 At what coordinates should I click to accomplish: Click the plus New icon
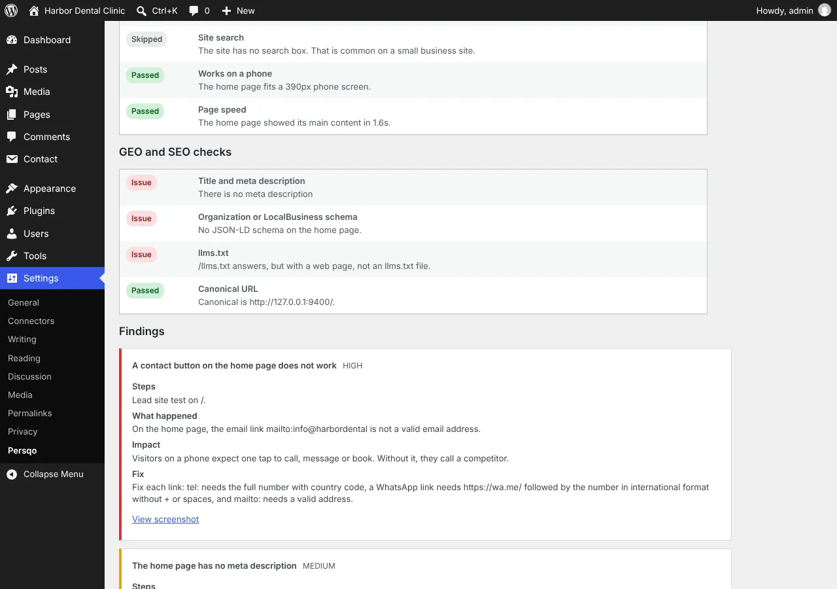[x=226, y=10]
